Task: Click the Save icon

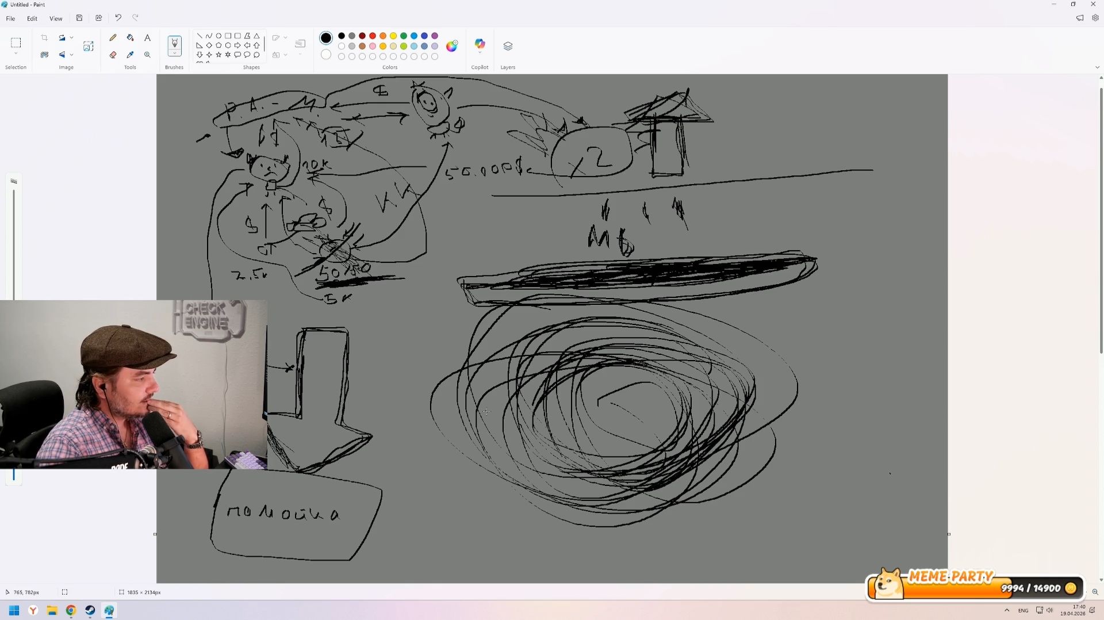Action: tap(79, 18)
